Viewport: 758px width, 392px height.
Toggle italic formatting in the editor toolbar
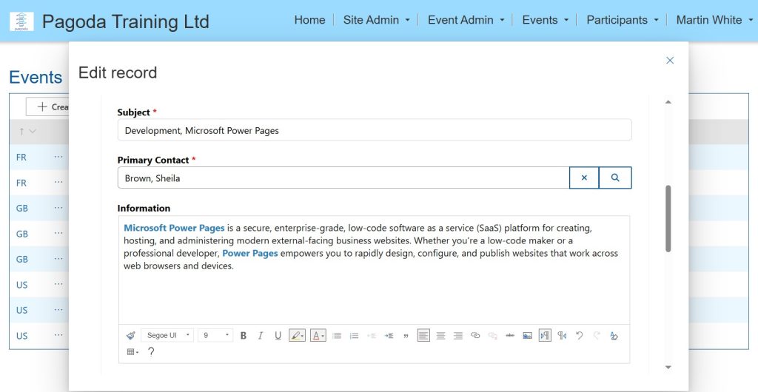pyautogui.click(x=261, y=336)
